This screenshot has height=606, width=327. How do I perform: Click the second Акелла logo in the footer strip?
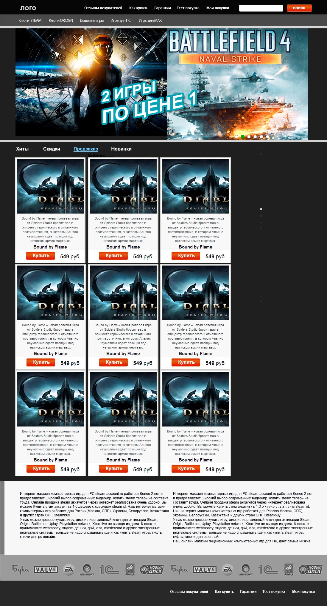pos(288,570)
